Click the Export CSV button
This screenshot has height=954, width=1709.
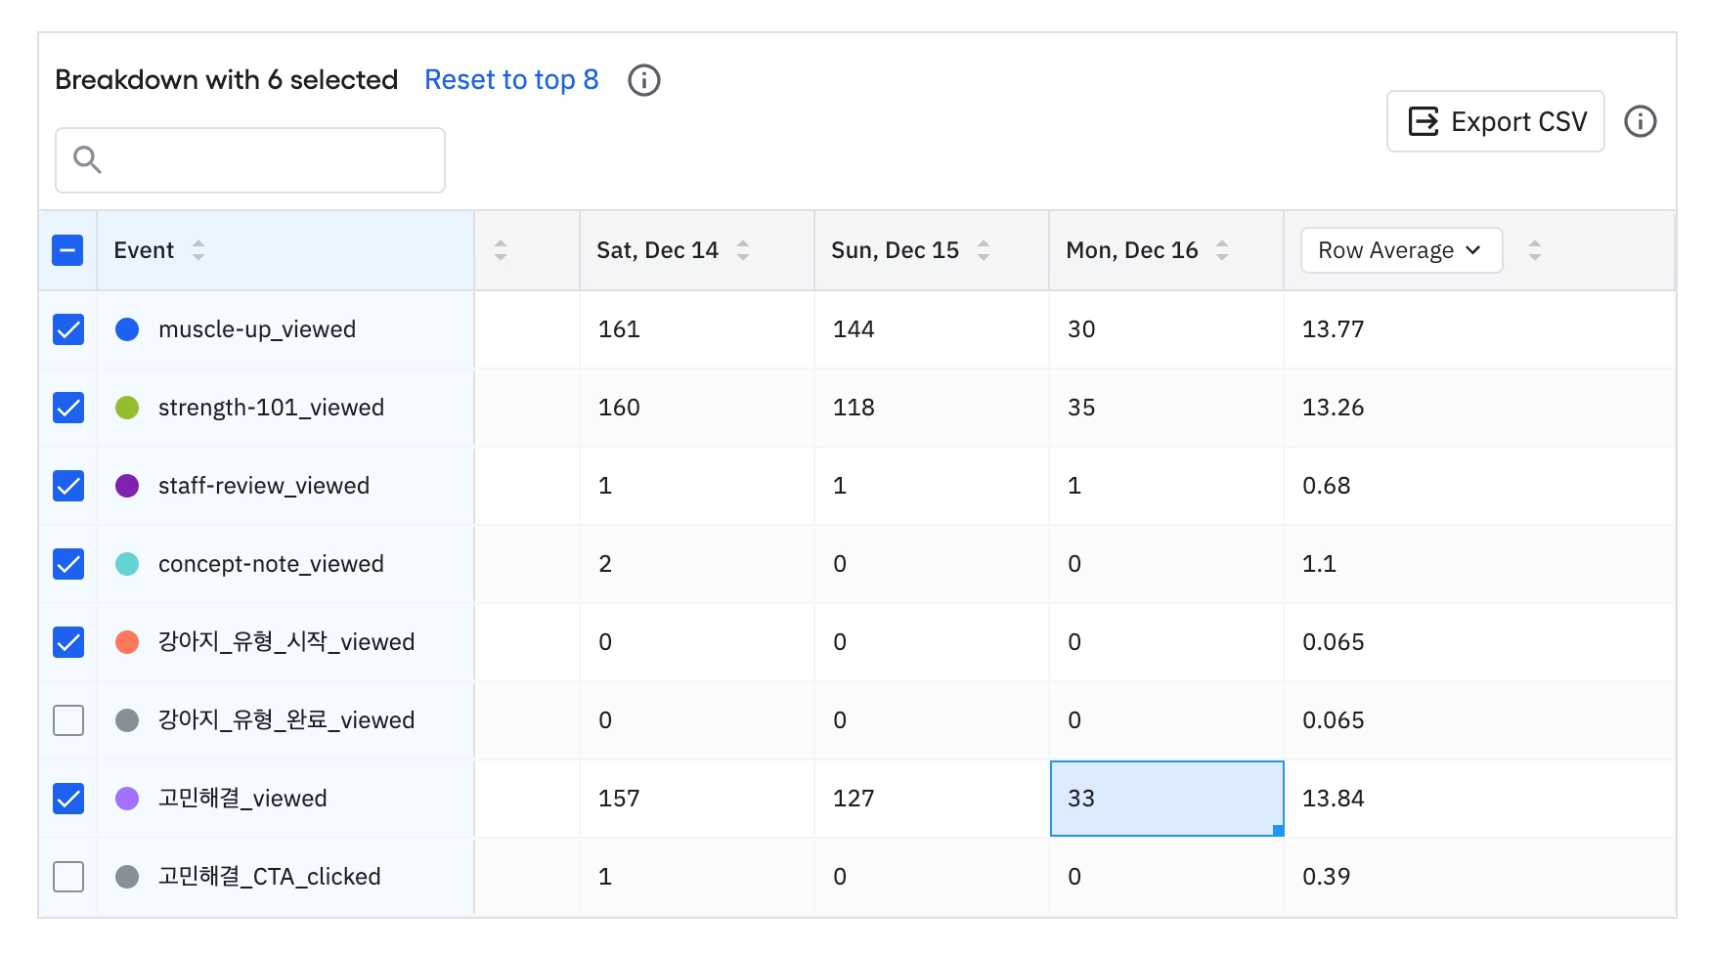pyautogui.click(x=1495, y=121)
